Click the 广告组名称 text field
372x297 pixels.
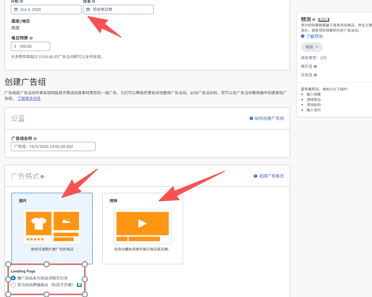(x=53, y=147)
